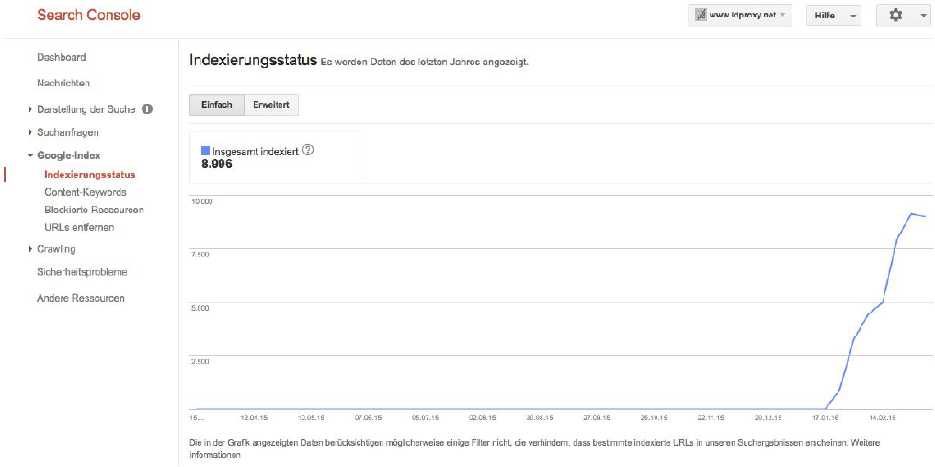Click the chart line peak near 14.02.16
This screenshot has height=467, width=935.
[910, 214]
